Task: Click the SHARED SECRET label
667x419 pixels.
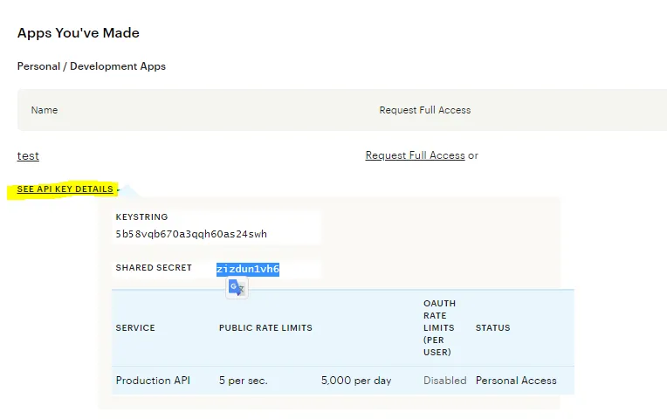Action: [x=154, y=268]
